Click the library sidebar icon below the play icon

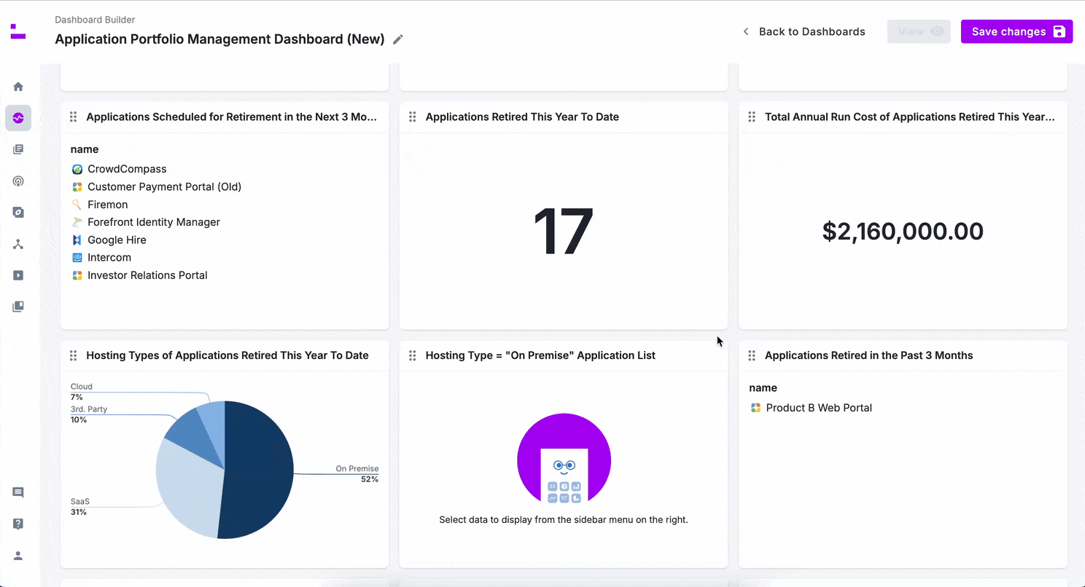pos(18,306)
